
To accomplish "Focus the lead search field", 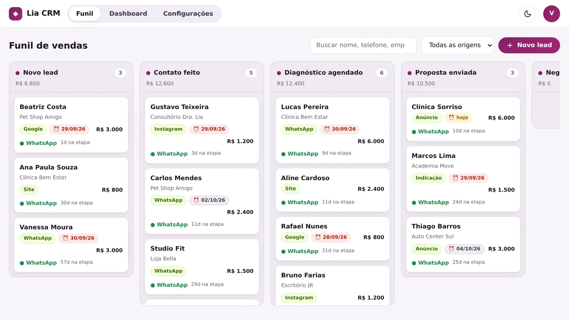I will 364,45.
